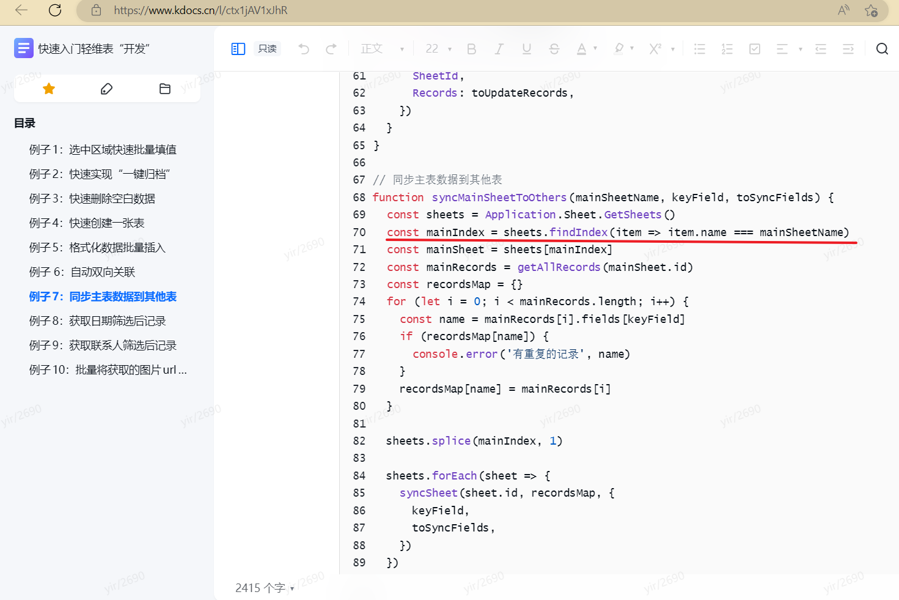Click the 目录 heading
The width and height of the screenshot is (899, 600).
click(x=24, y=123)
